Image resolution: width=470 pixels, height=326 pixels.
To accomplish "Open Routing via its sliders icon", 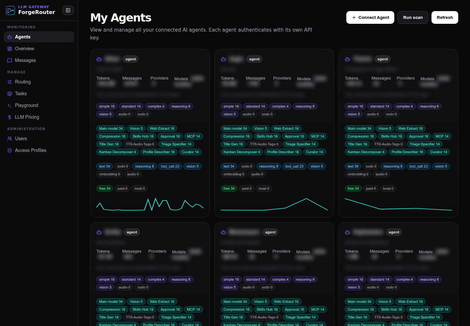I will 9,82.
